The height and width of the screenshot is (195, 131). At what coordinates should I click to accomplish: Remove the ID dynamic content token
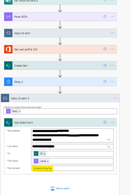tap(45, 154)
